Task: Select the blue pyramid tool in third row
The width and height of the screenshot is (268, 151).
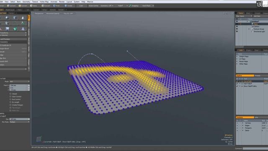Action: [x=23, y=29]
